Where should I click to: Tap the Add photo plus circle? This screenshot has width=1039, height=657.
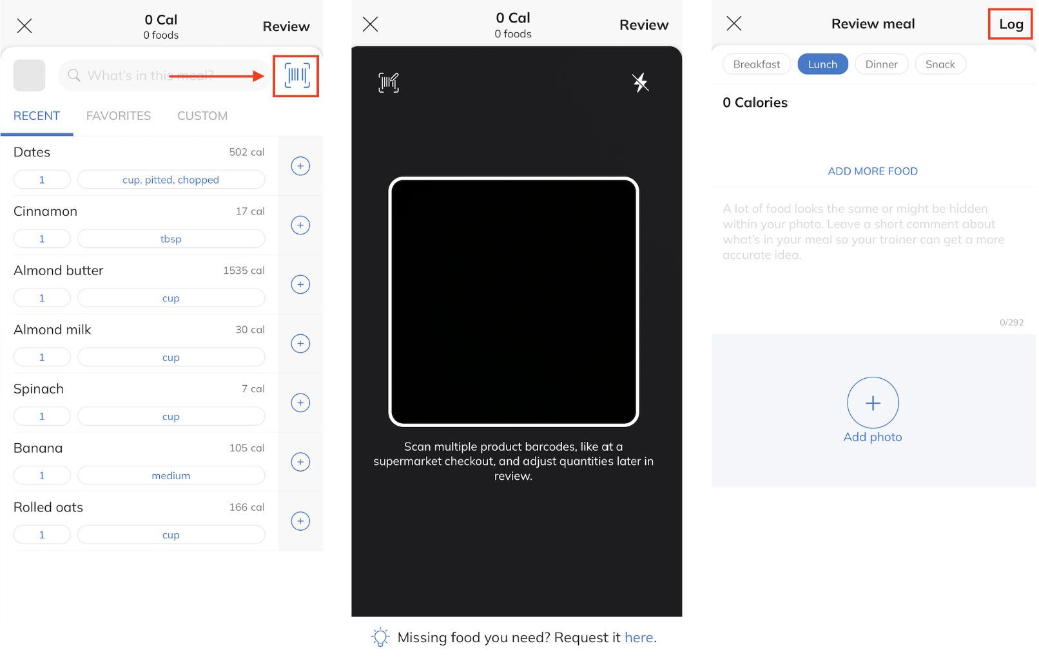pyautogui.click(x=873, y=403)
